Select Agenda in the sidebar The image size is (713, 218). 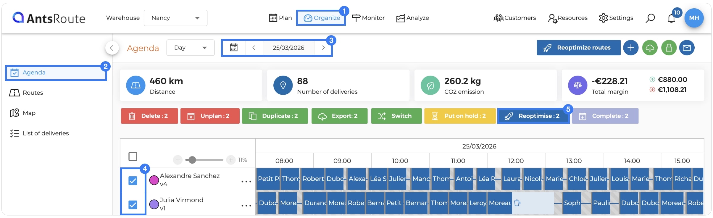(x=56, y=73)
